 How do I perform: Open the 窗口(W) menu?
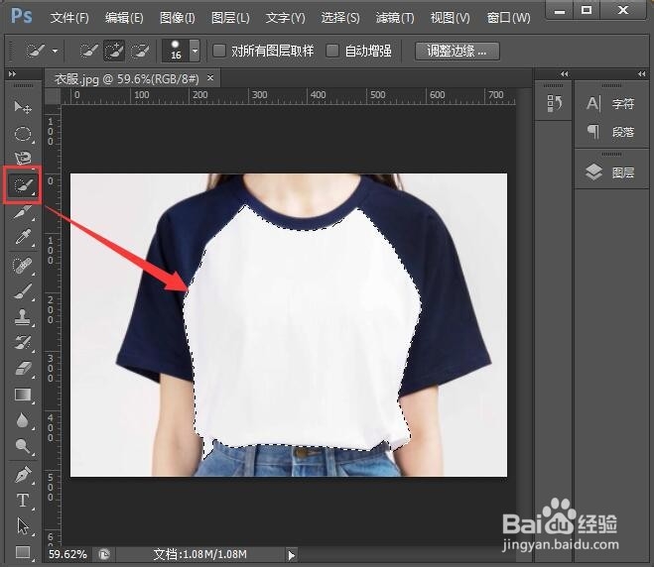coord(508,18)
